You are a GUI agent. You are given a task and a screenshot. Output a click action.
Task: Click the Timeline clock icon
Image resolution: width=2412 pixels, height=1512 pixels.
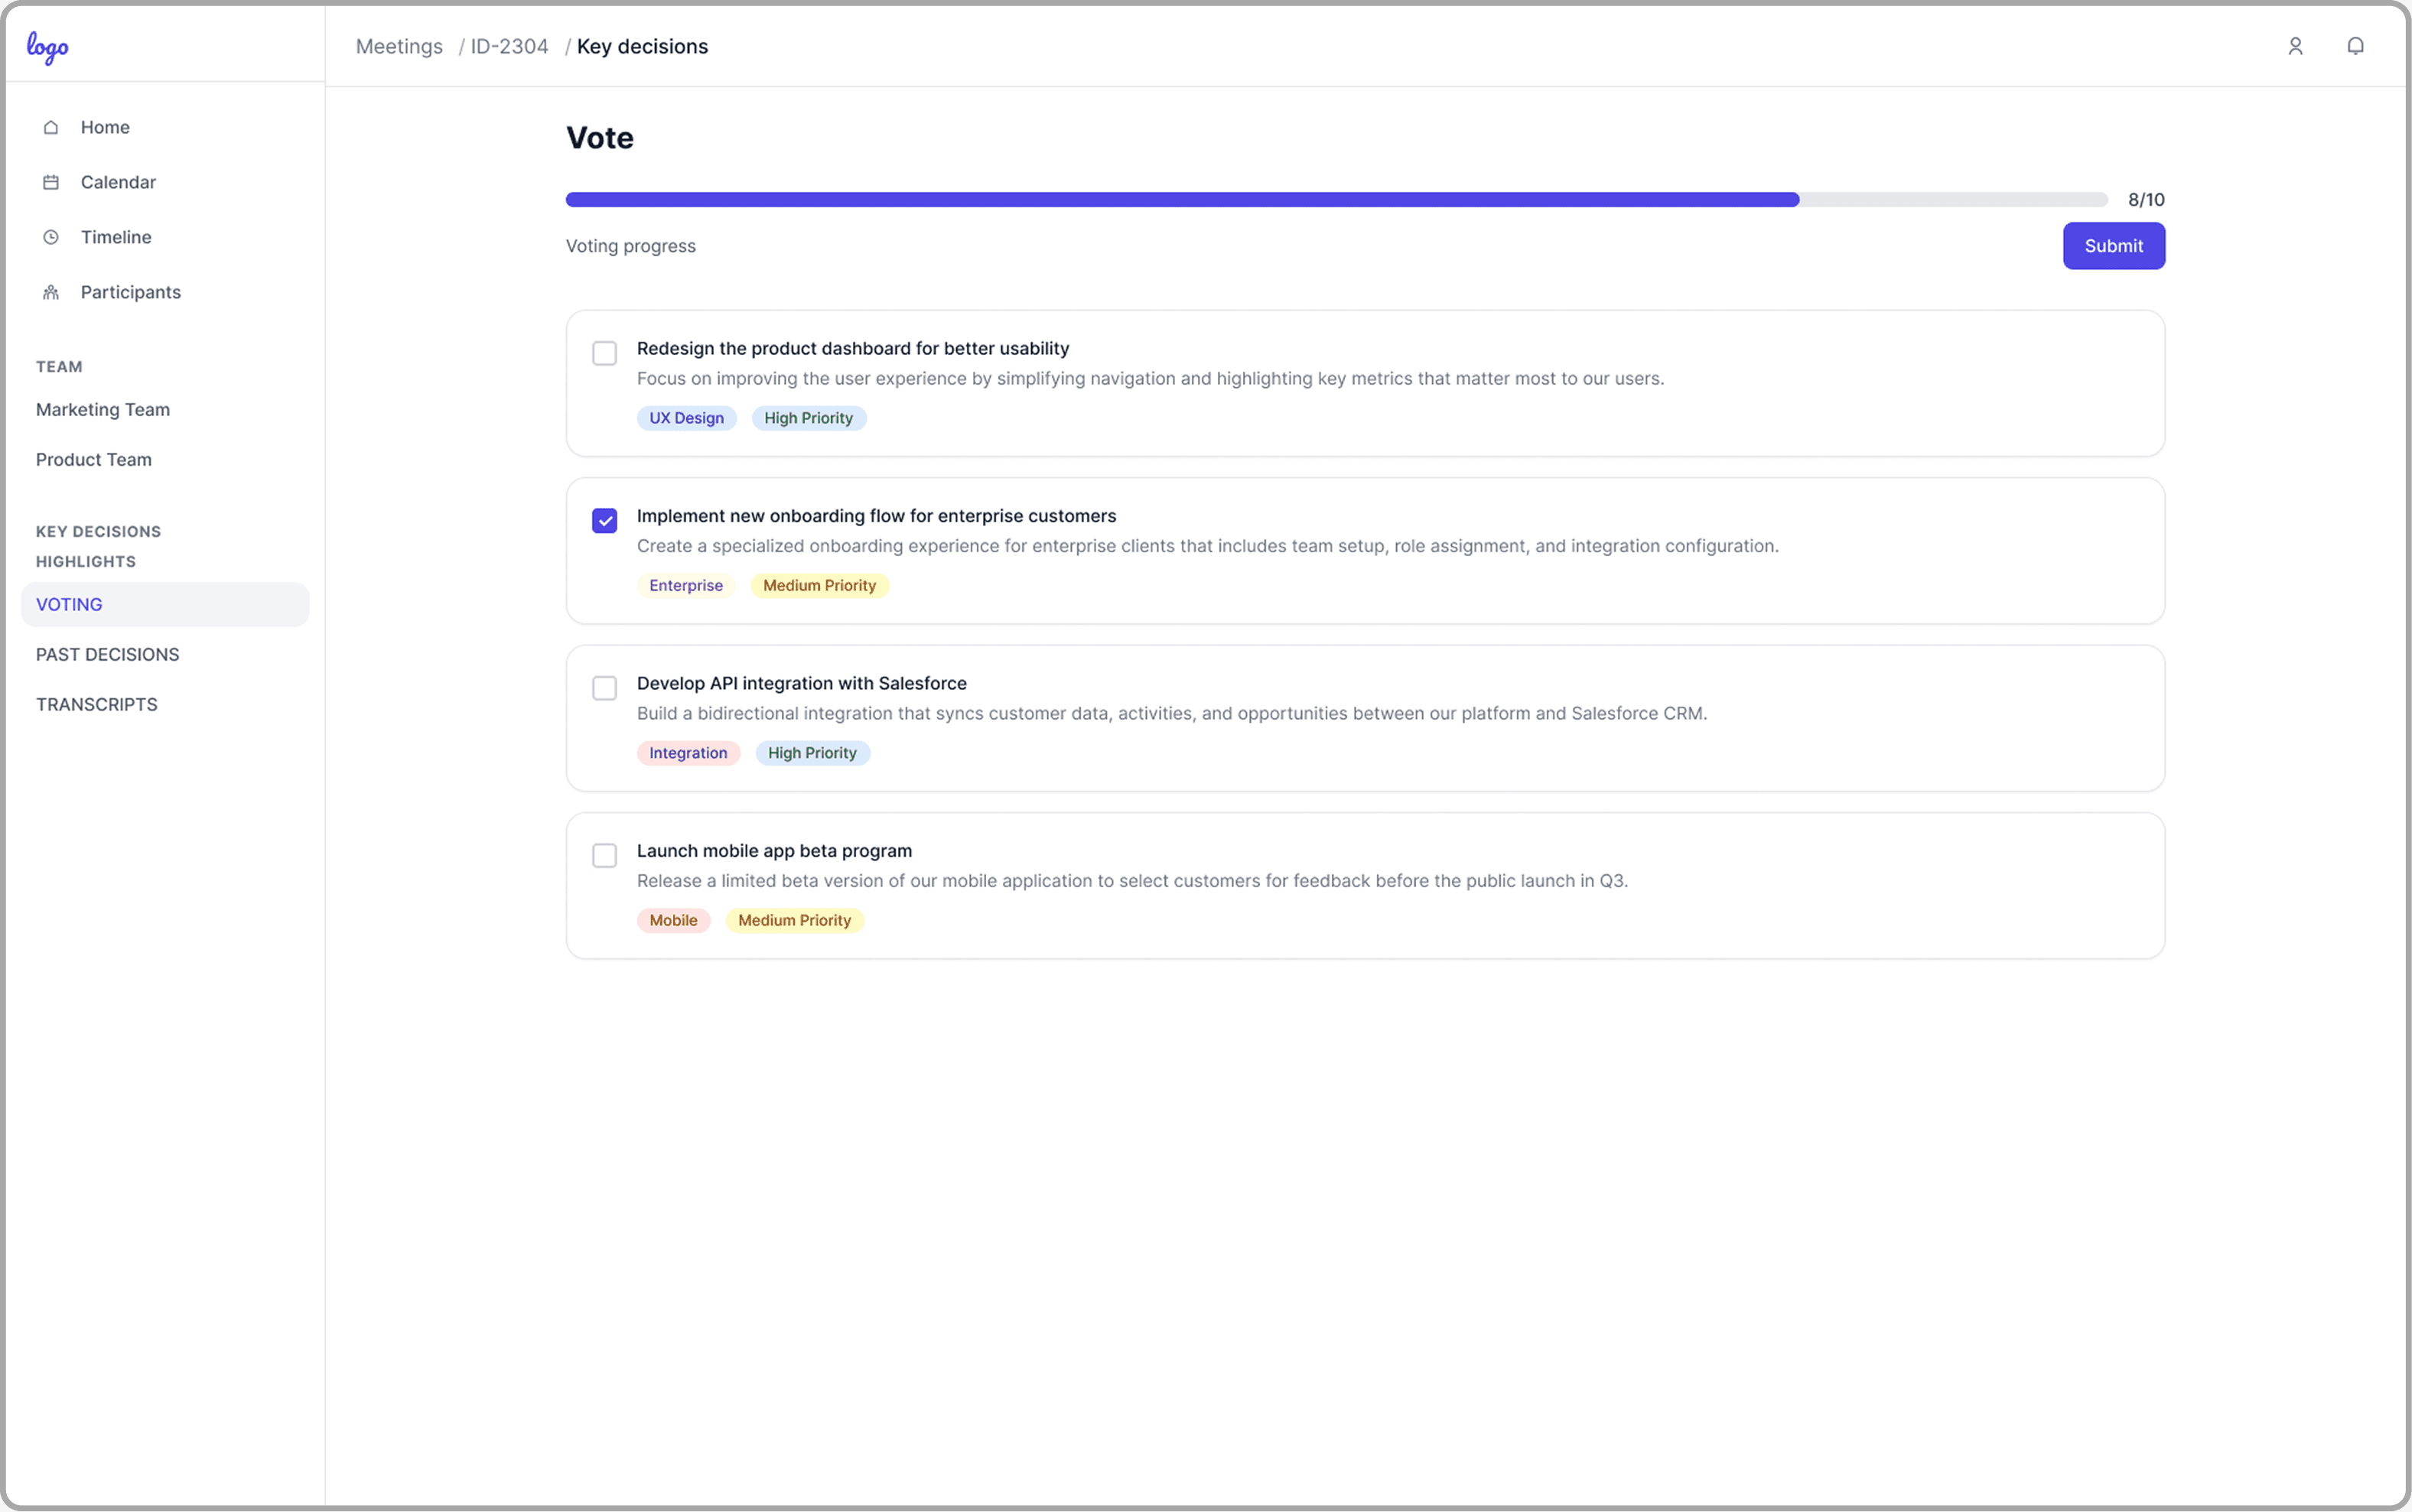pyautogui.click(x=51, y=237)
